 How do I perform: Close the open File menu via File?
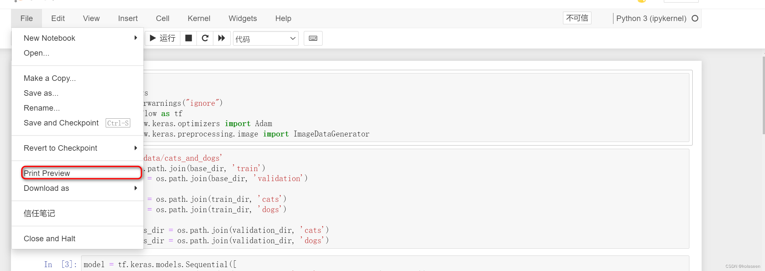click(27, 18)
